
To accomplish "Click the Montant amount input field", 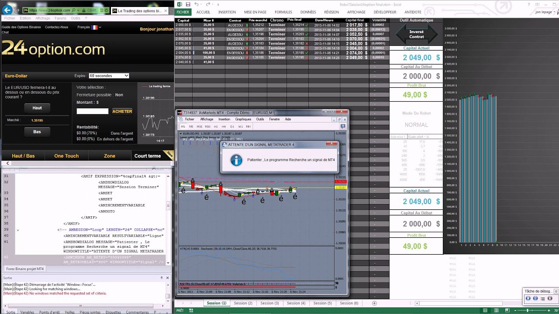I will click(x=93, y=111).
